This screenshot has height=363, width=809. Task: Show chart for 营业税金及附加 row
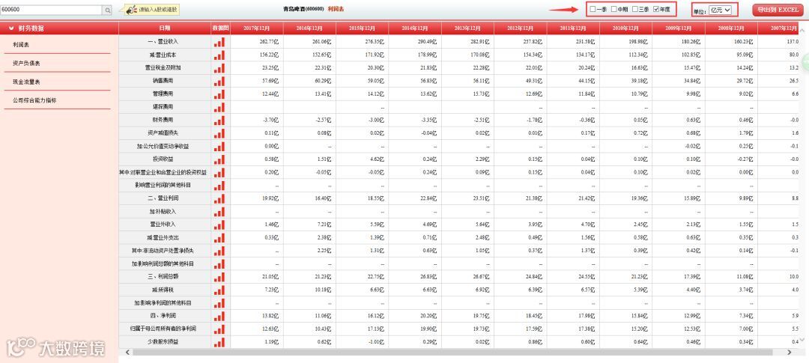tap(219, 67)
